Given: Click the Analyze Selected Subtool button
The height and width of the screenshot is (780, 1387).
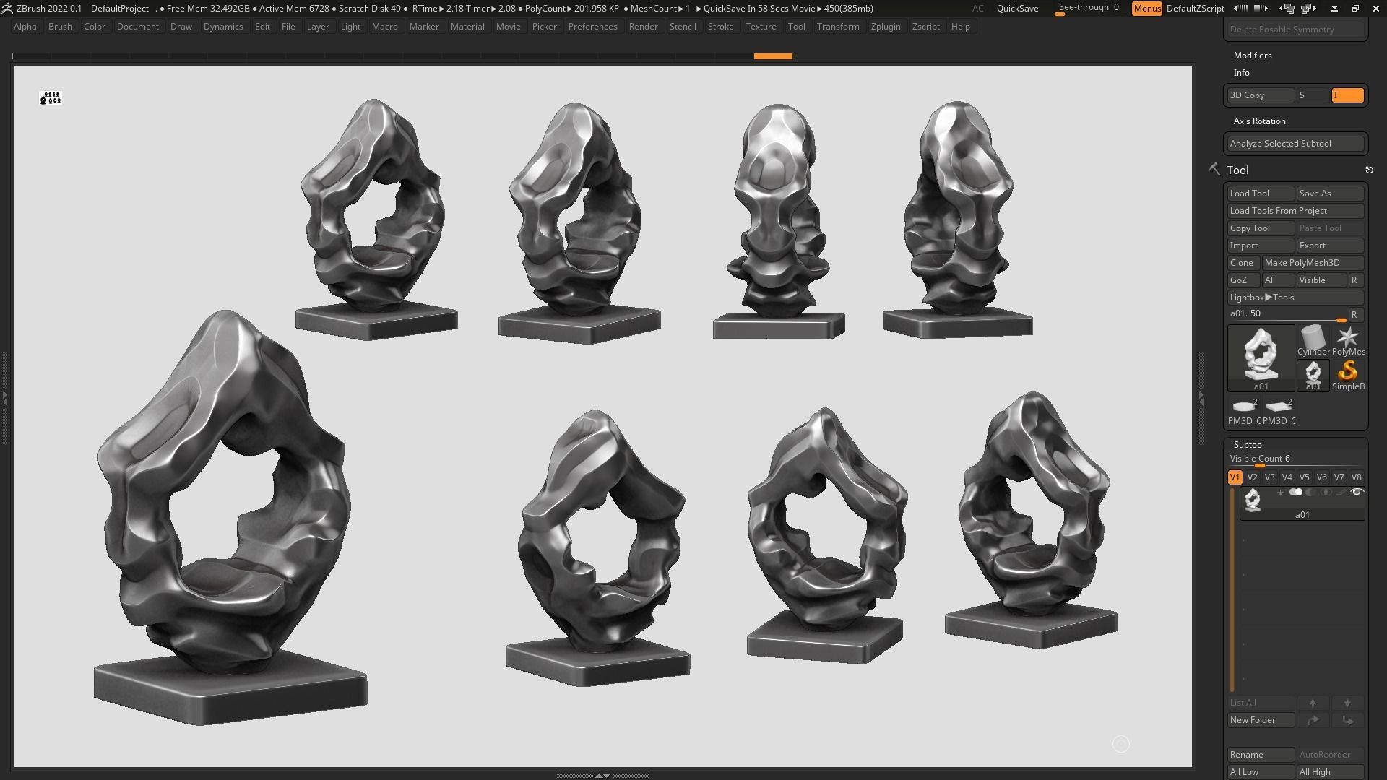Looking at the screenshot, I should (x=1295, y=144).
